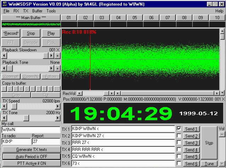Click the Send 1 button
226x168 pixels.
coord(191,129)
